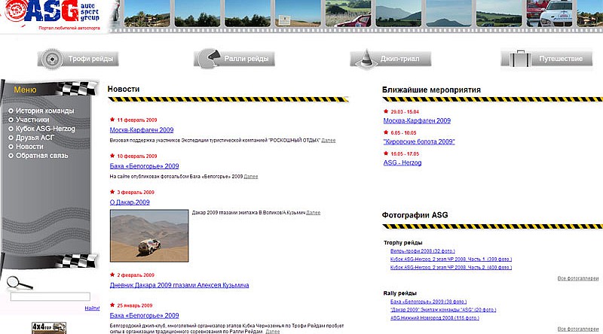Image resolution: width=603 pixels, height=334 pixels.
Task: Open the Трофи рейды section
Action: click(92, 59)
